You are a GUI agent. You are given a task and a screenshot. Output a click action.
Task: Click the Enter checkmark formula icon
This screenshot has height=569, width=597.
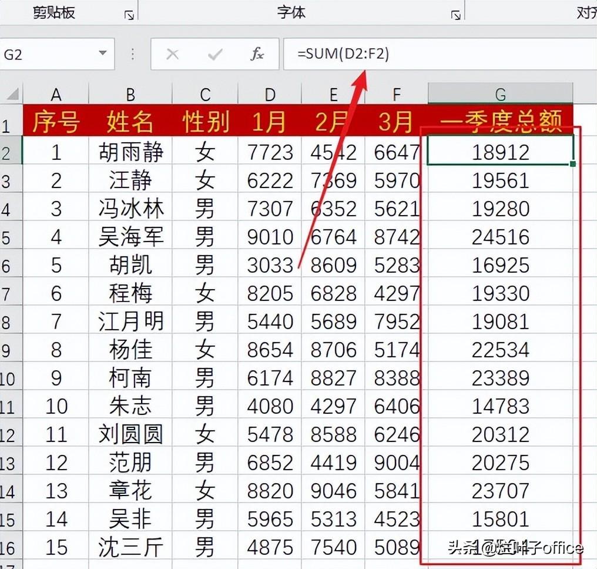click(214, 55)
